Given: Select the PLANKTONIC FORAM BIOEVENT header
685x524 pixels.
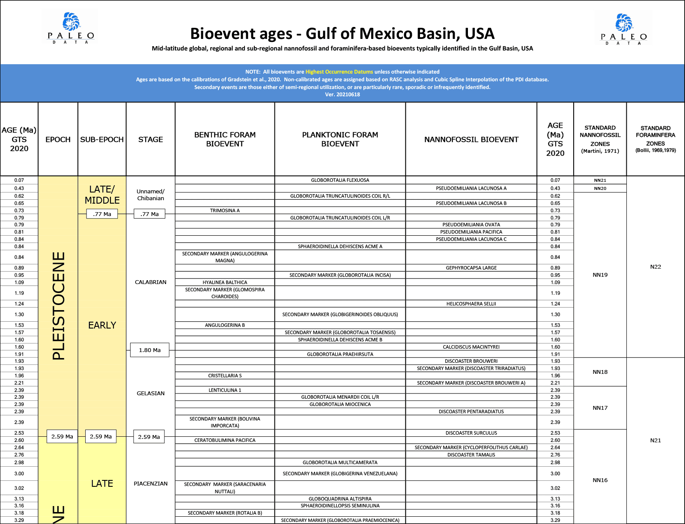Looking at the screenshot, I should click(340, 139).
